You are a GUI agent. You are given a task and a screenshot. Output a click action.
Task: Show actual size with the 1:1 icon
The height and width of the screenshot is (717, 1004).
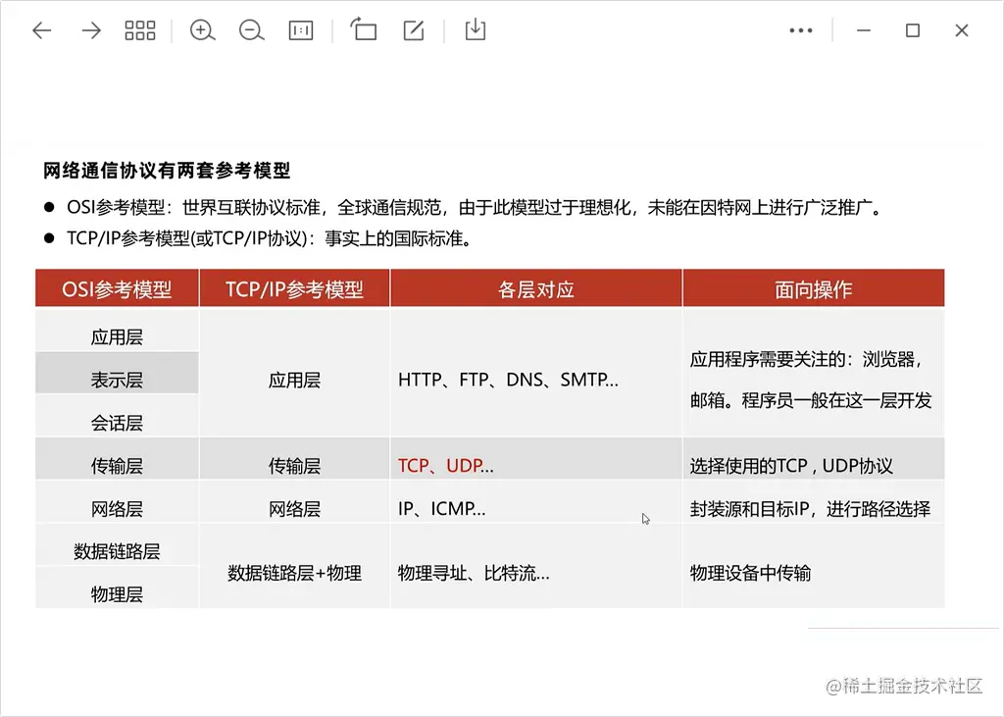(301, 30)
